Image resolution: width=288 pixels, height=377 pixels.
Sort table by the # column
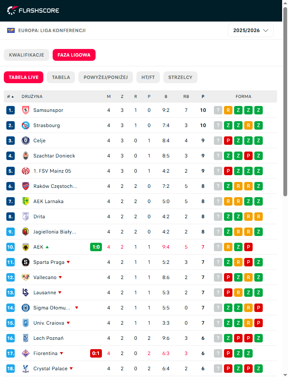click(x=10, y=97)
